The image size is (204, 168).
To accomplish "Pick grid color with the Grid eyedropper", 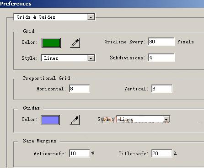I will [75, 43].
